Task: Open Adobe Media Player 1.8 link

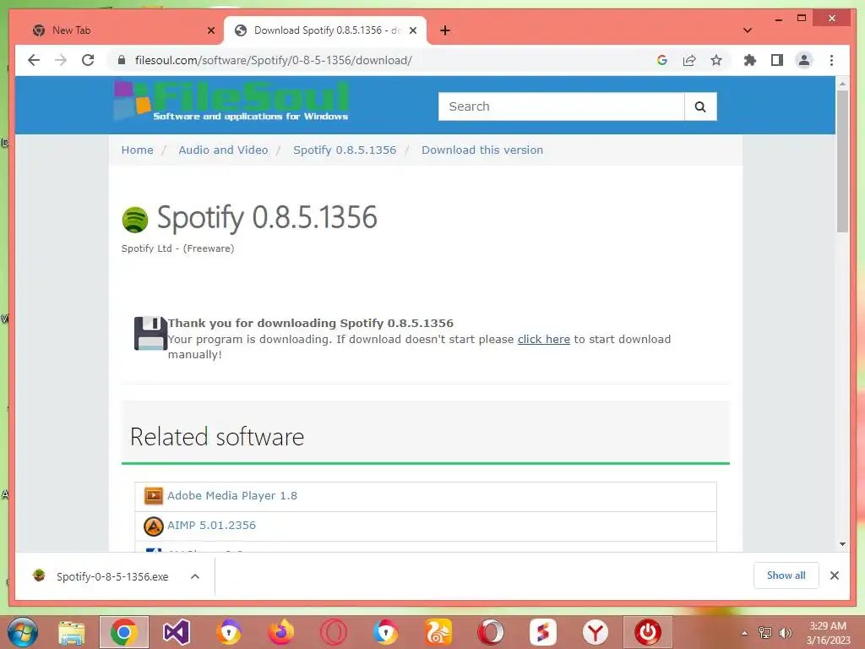Action: [232, 495]
